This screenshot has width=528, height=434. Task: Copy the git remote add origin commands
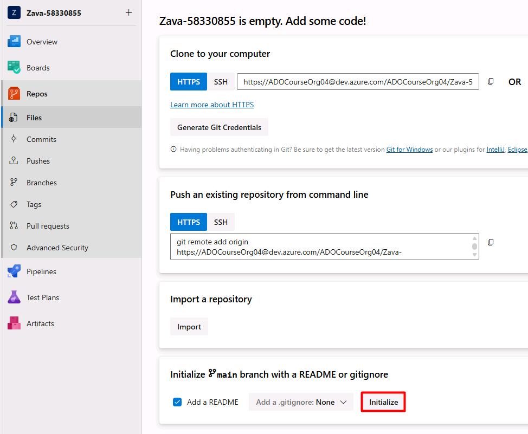[x=491, y=242]
